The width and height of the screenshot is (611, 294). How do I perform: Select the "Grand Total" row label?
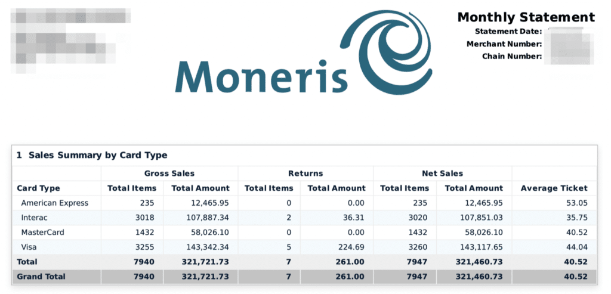(41, 277)
